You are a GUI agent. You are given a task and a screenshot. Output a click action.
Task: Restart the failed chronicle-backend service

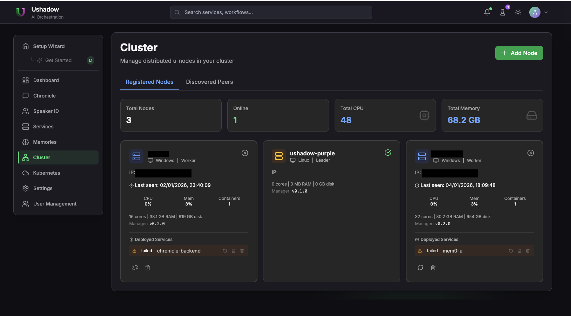(225, 250)
